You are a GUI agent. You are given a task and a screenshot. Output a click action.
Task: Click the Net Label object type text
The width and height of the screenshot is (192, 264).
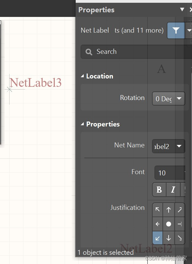coord(95,30)
